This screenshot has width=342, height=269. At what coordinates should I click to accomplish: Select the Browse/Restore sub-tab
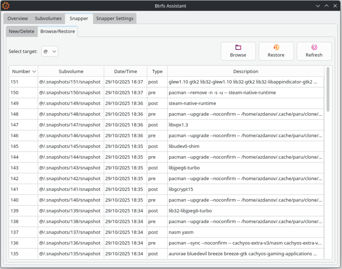tap(57, 32)
